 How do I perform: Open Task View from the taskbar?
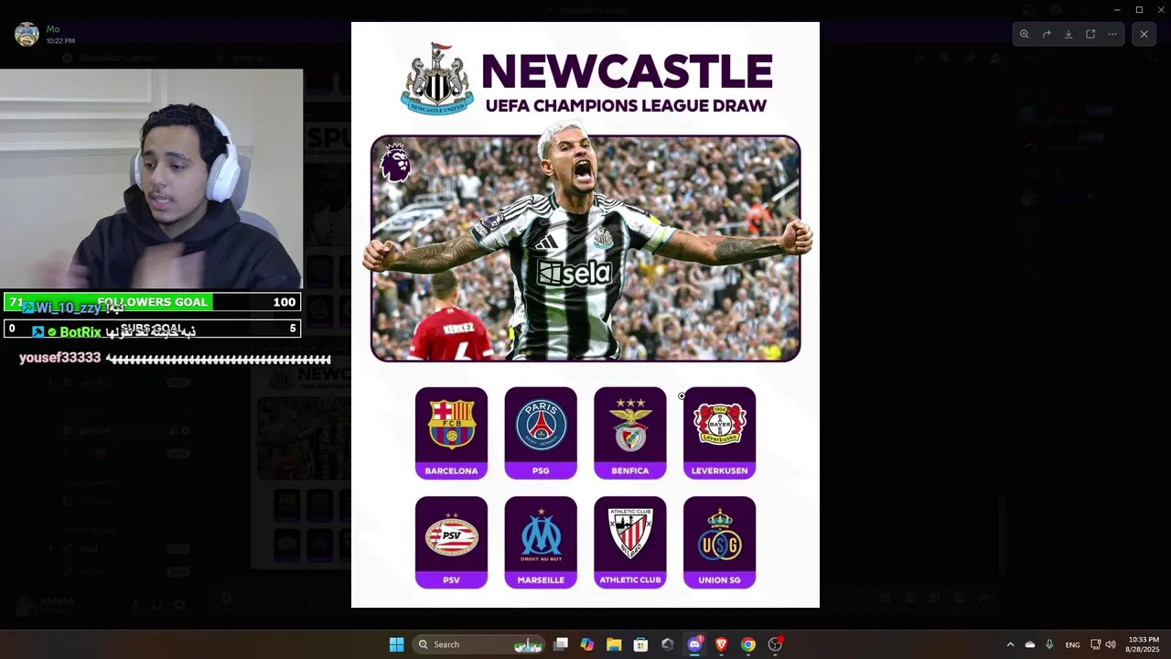coord(561,644)
